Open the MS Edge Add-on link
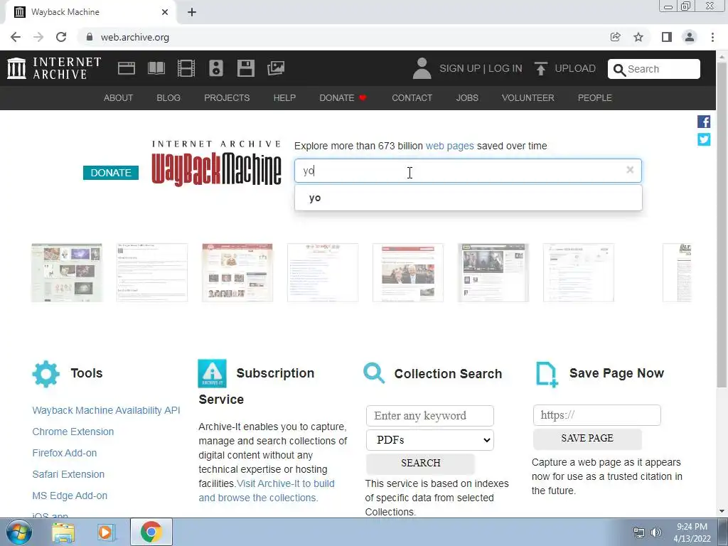 click(x=70, y=496)
